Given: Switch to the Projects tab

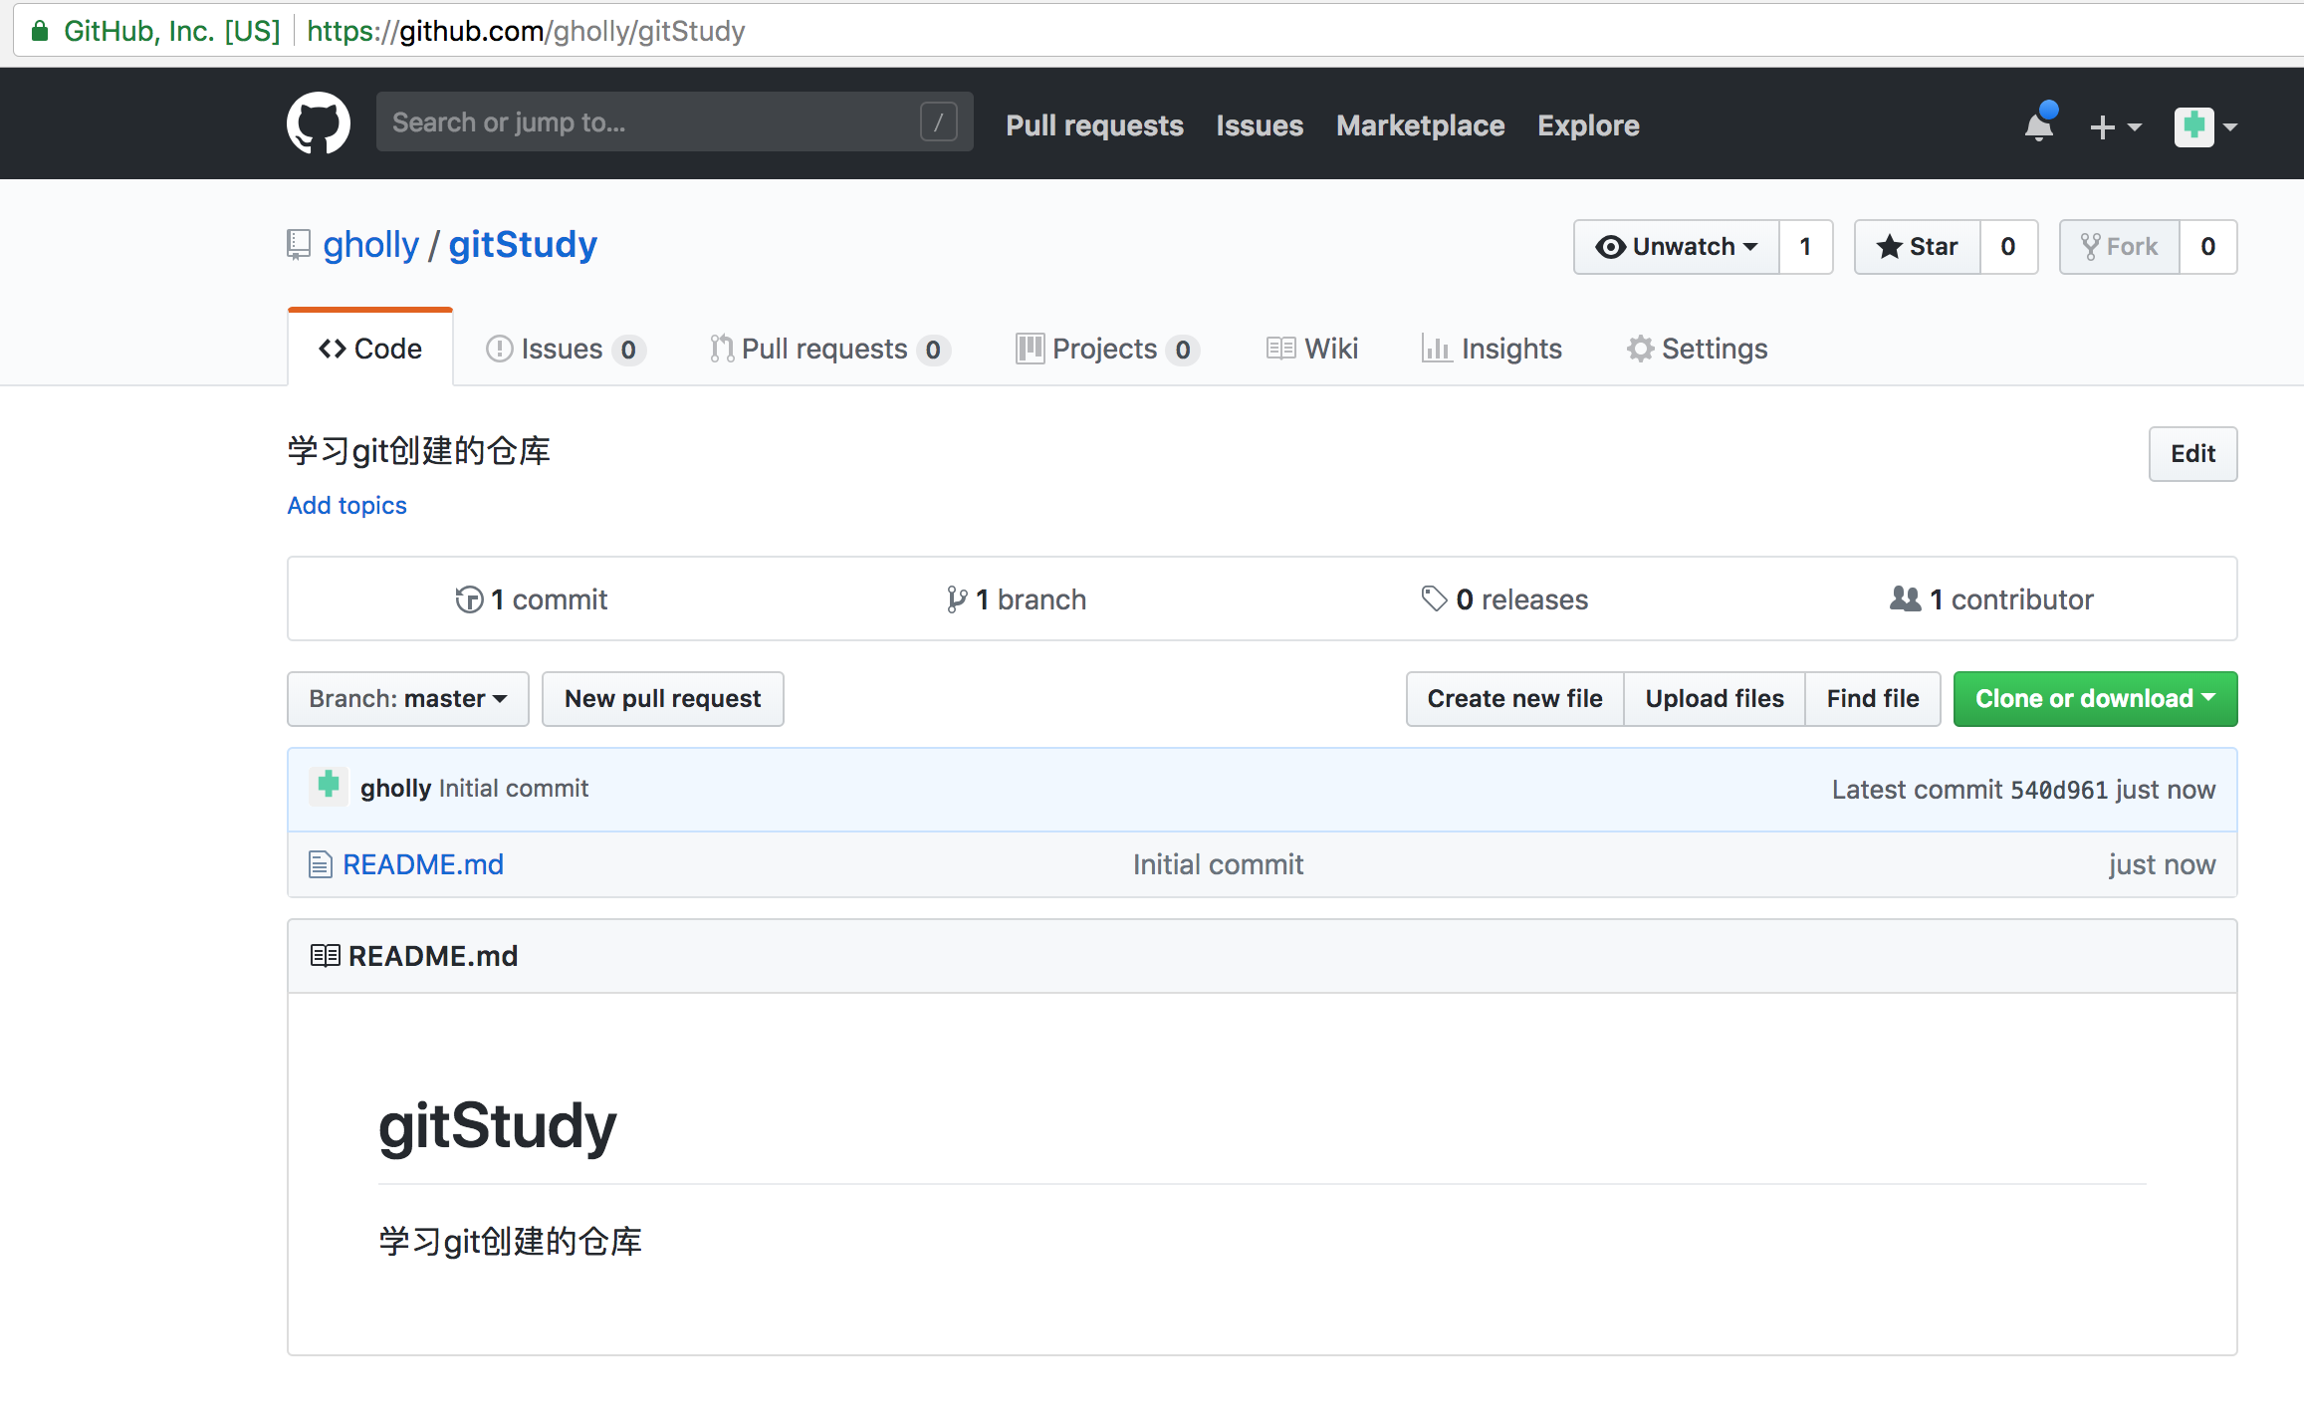Looking at the screenshot, I should [1107, 349].
